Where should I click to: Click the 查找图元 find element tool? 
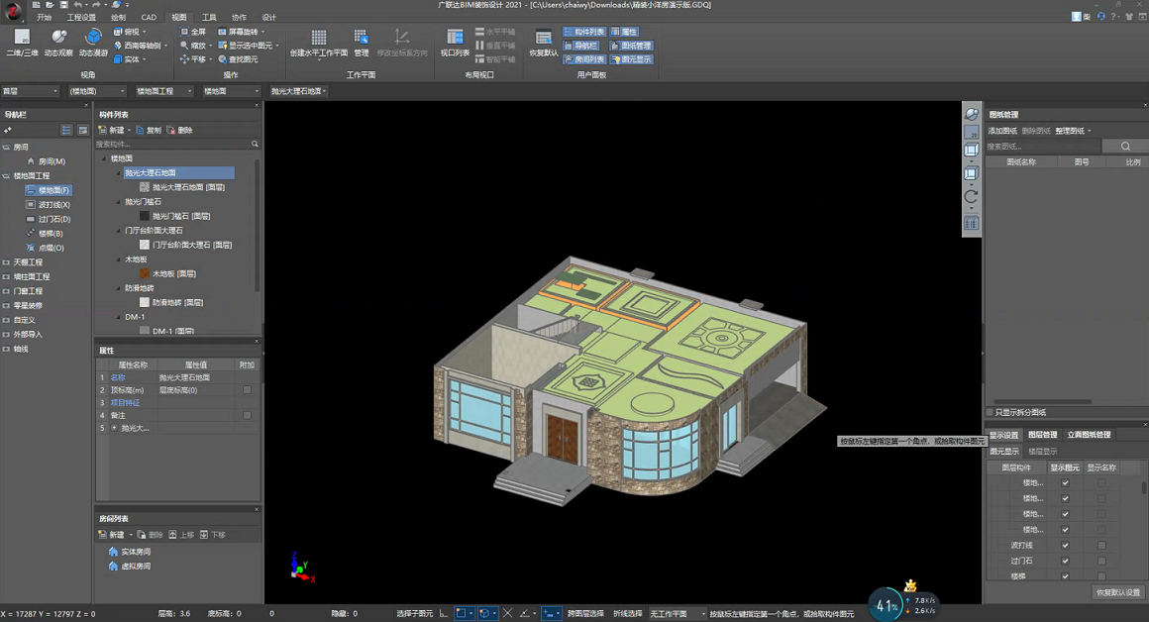238,59
